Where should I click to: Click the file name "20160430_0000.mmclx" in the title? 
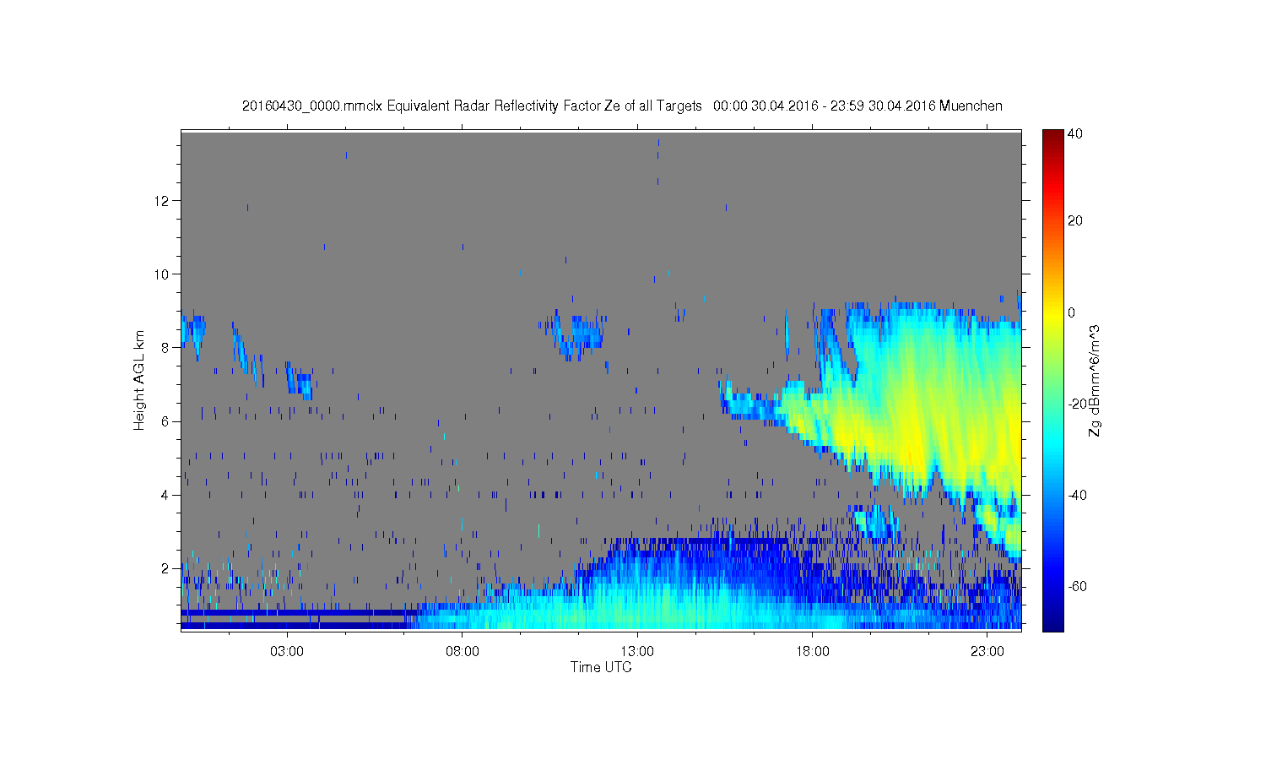tap(312, 106)
